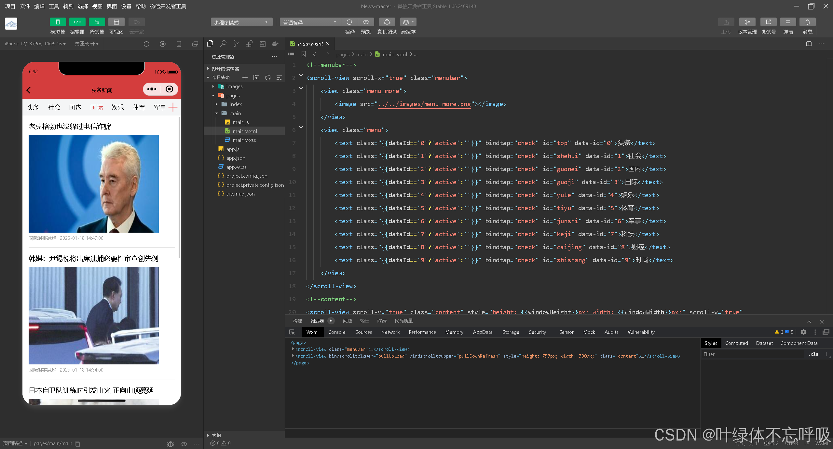Open debugger settings gear icon
The width and height of the screenshot is (833, 449).
coord(803,332)
